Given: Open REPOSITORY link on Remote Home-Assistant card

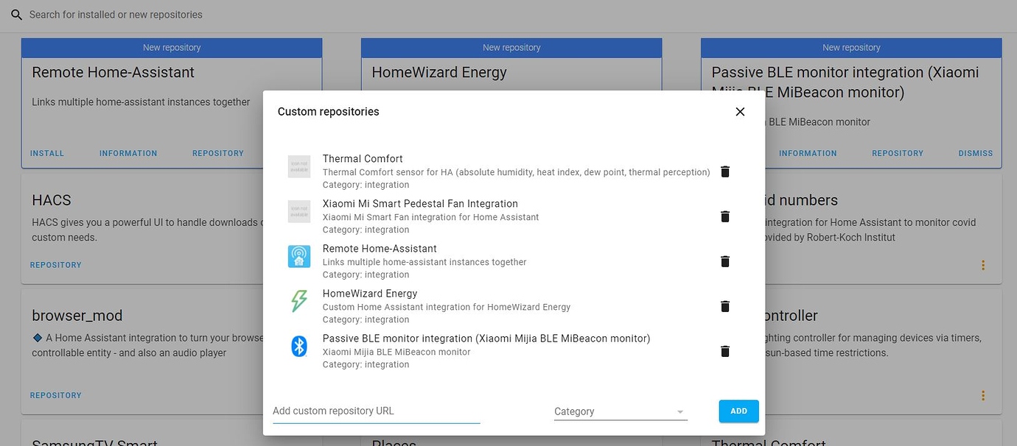Looking at the screenshot, I should tap(218, 153).
